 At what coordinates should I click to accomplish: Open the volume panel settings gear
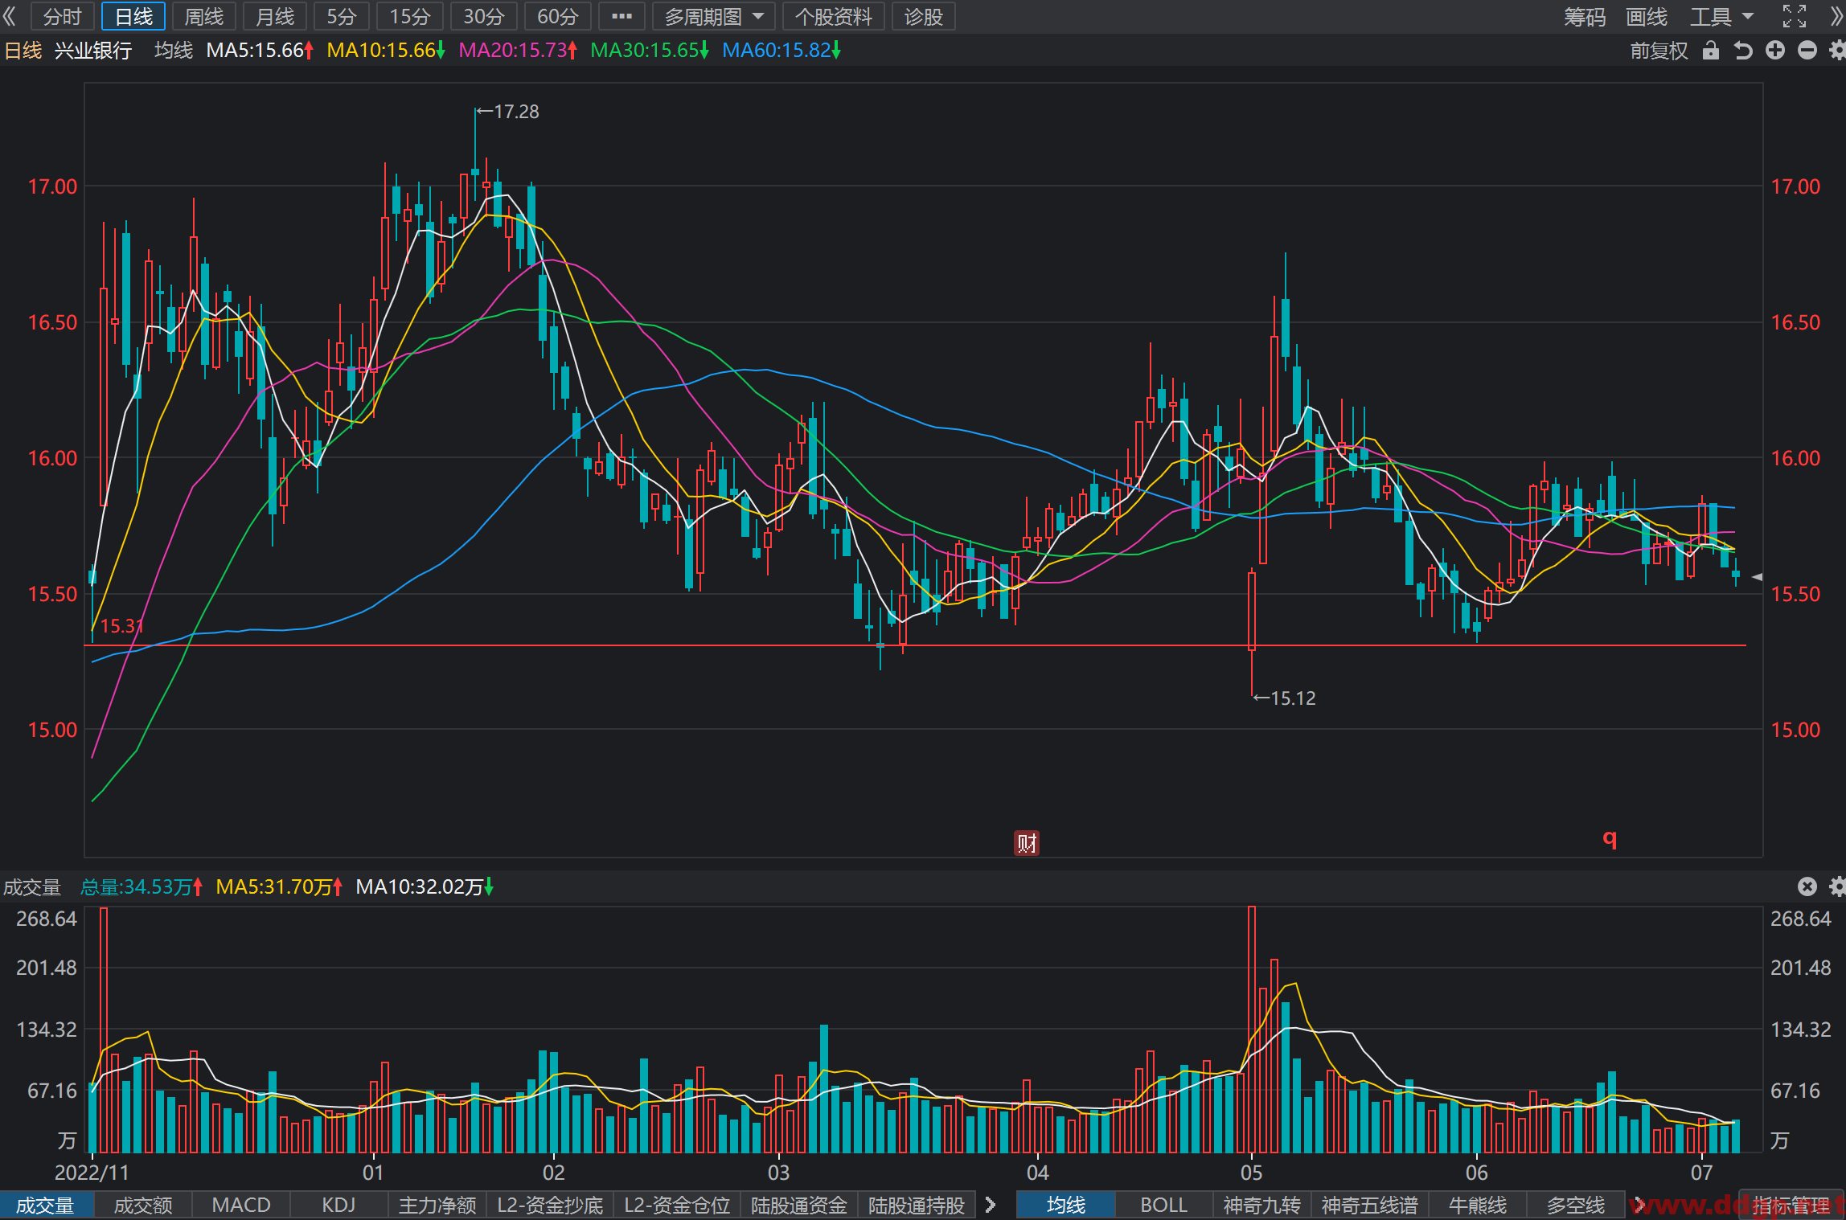point(1837,886)
